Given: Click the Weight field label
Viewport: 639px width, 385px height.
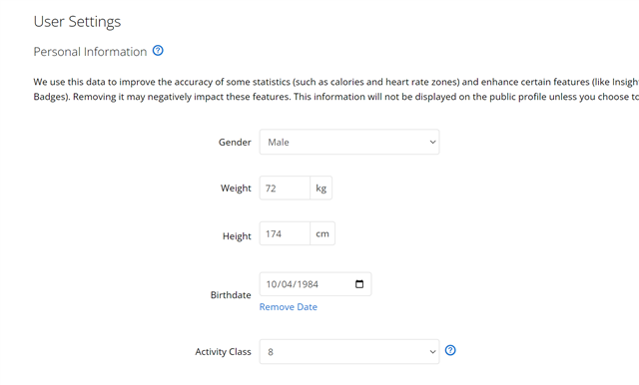Looking at the screenshot, I should (236, 189).
